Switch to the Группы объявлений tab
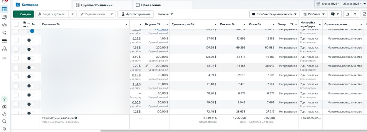The width and height of the screenshot is (367, 132). coord(102,5)
